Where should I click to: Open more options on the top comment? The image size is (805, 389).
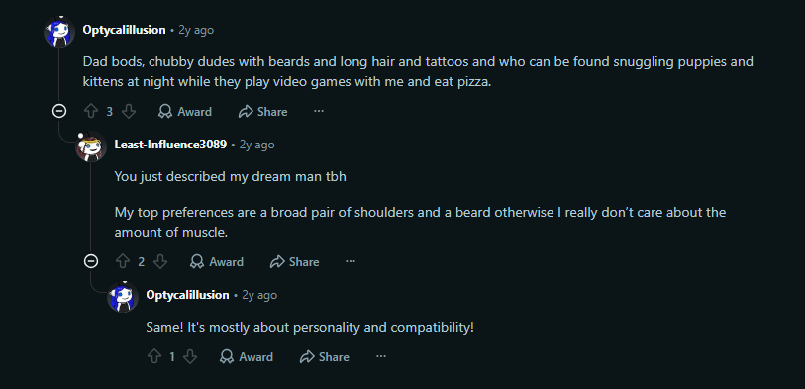click(x=319, y=111)
